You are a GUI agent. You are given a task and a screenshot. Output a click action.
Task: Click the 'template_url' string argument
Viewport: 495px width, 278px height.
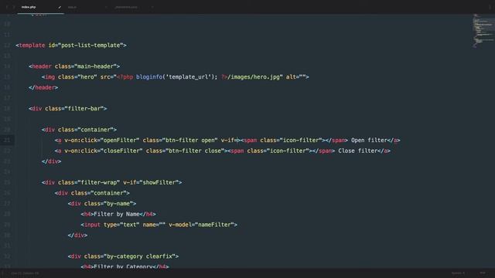188,77
